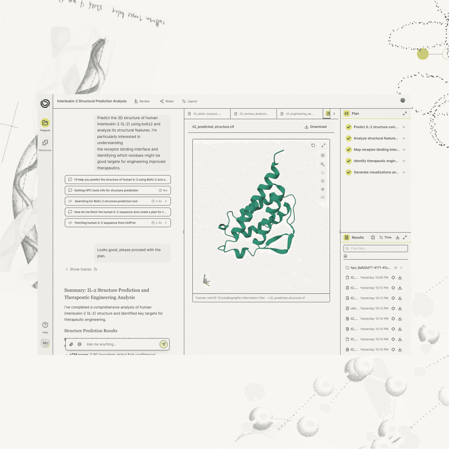Expand Fetching human IL-2 sequence step
449x449 pixels.
tap(166, 223)
